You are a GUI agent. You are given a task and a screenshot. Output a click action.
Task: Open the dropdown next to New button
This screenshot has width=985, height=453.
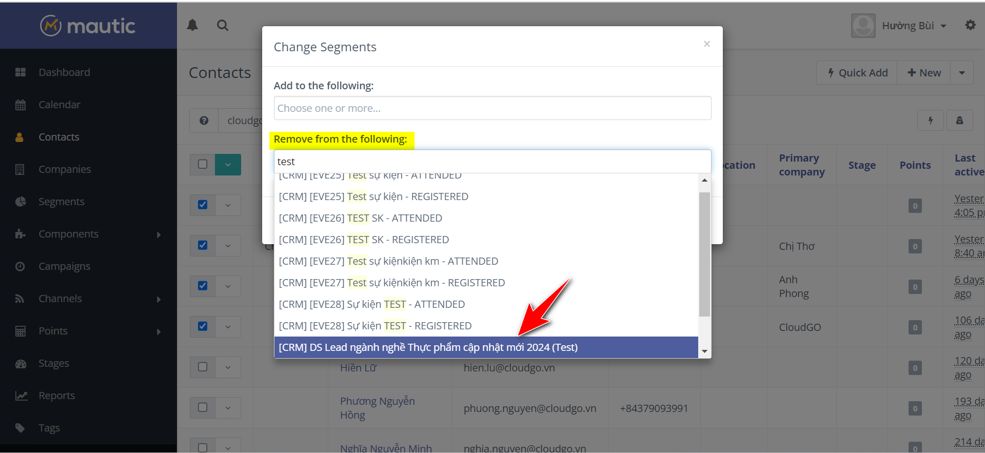(x=962, y=73)
